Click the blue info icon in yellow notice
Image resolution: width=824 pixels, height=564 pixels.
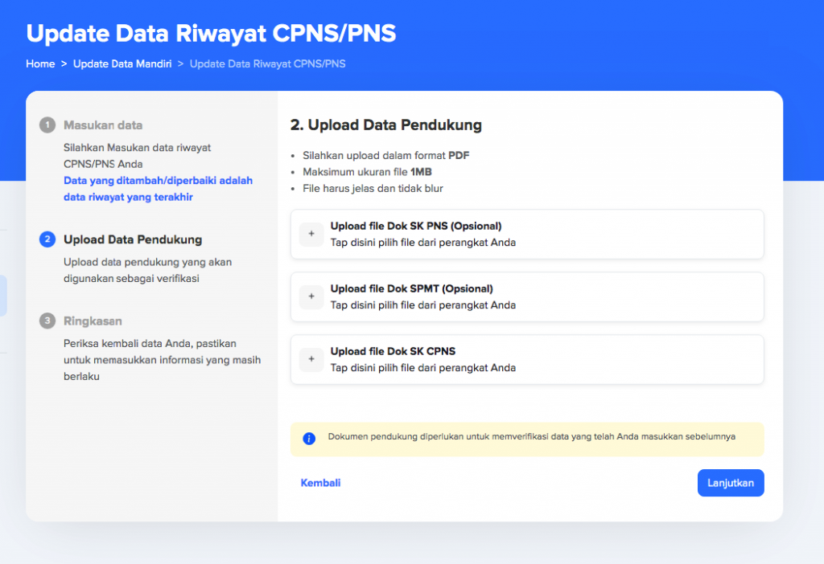308,438
